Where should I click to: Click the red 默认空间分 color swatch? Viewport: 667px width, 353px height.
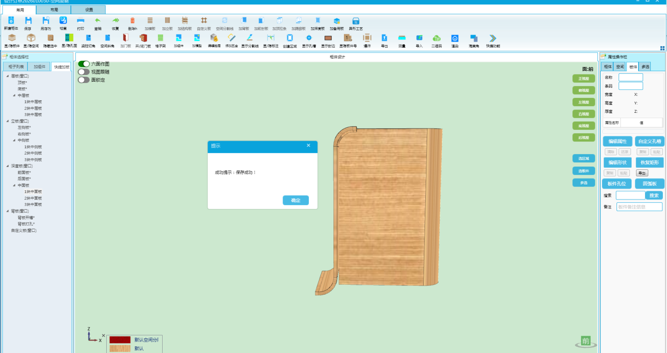[120, 340]
